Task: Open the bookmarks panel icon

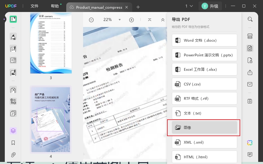Action: [13, 143]
